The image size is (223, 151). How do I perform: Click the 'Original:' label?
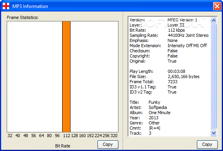[138, 61]
